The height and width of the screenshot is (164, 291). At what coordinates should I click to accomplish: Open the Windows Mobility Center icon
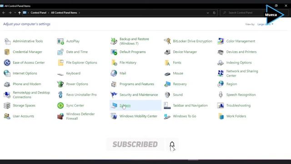click(x=114, y=116)
